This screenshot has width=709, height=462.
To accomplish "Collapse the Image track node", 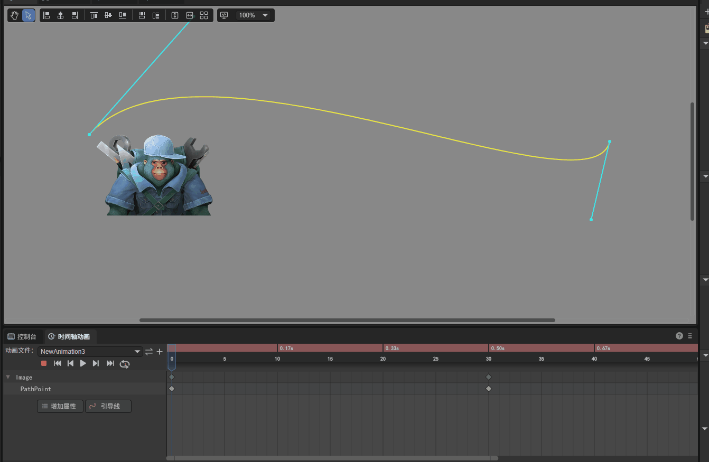I will coord(8,377).
